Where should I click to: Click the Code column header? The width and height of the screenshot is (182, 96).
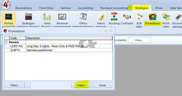pyautogui.click(x=17, y=38)
